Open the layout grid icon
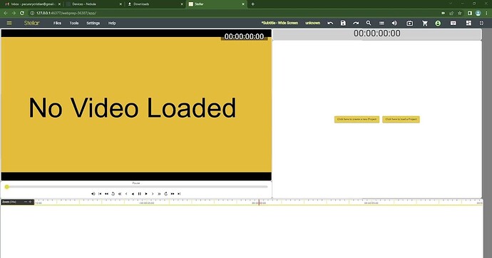Viewport: 492px width, 258px height. (x=468, y=24)
